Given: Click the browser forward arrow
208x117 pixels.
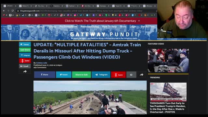Looking at the screenshot, I should [8, 11].
